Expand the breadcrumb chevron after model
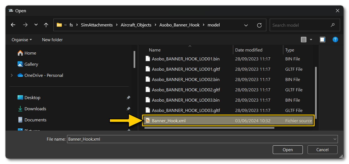This screenshot has height=164, width=349. pyautogui.click(x=246, y=25)
